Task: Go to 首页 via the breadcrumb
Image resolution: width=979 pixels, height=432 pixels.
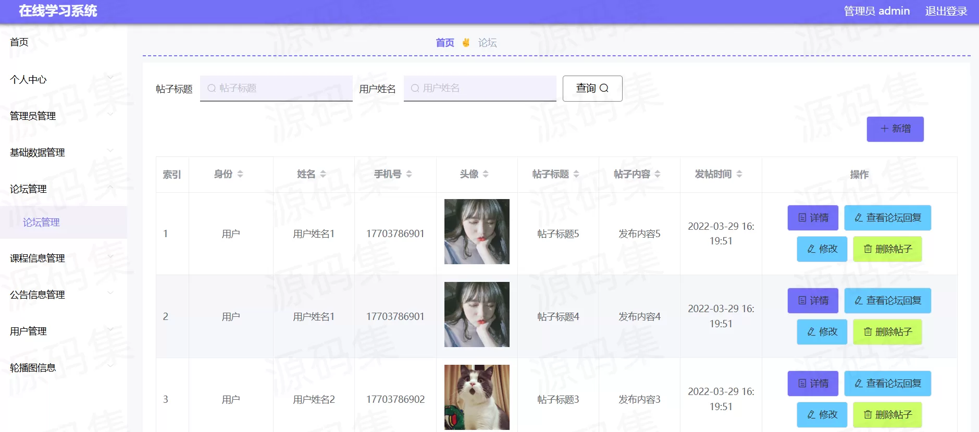Action: click(445, 43)
